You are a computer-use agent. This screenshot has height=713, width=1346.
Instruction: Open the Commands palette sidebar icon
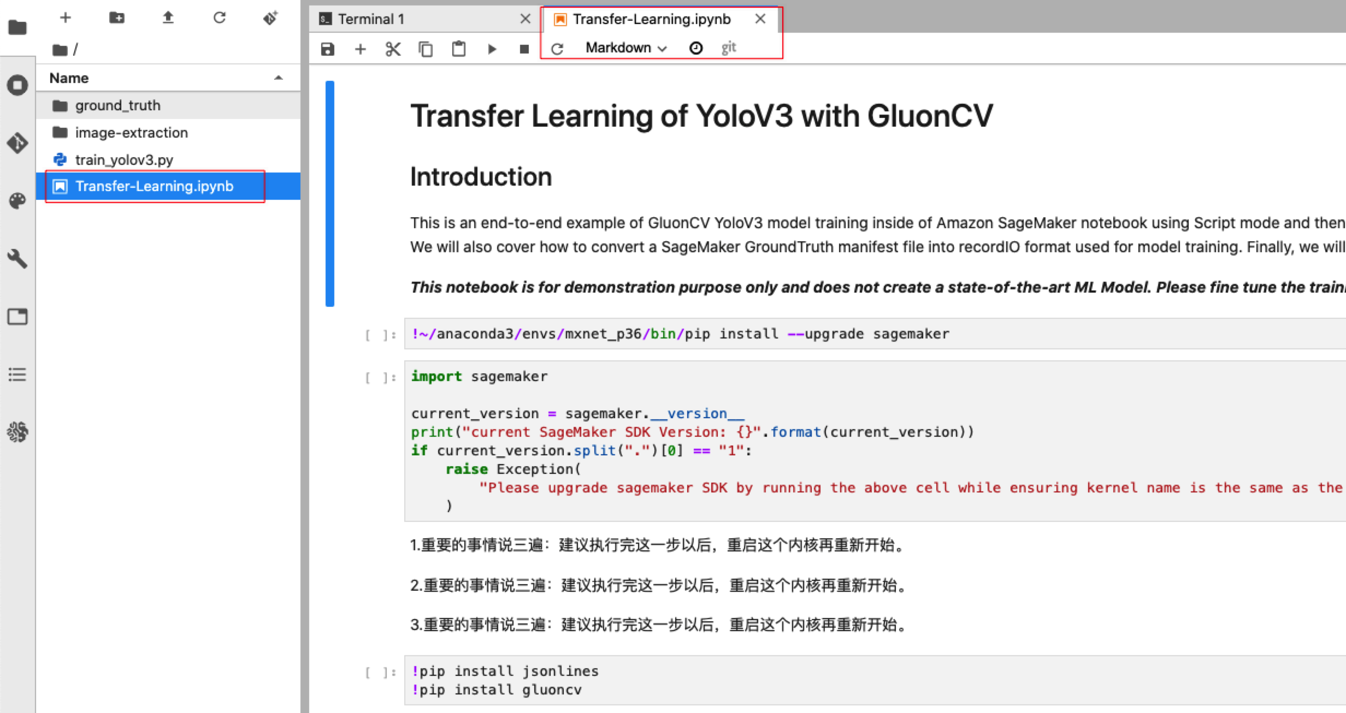point(17,201)
